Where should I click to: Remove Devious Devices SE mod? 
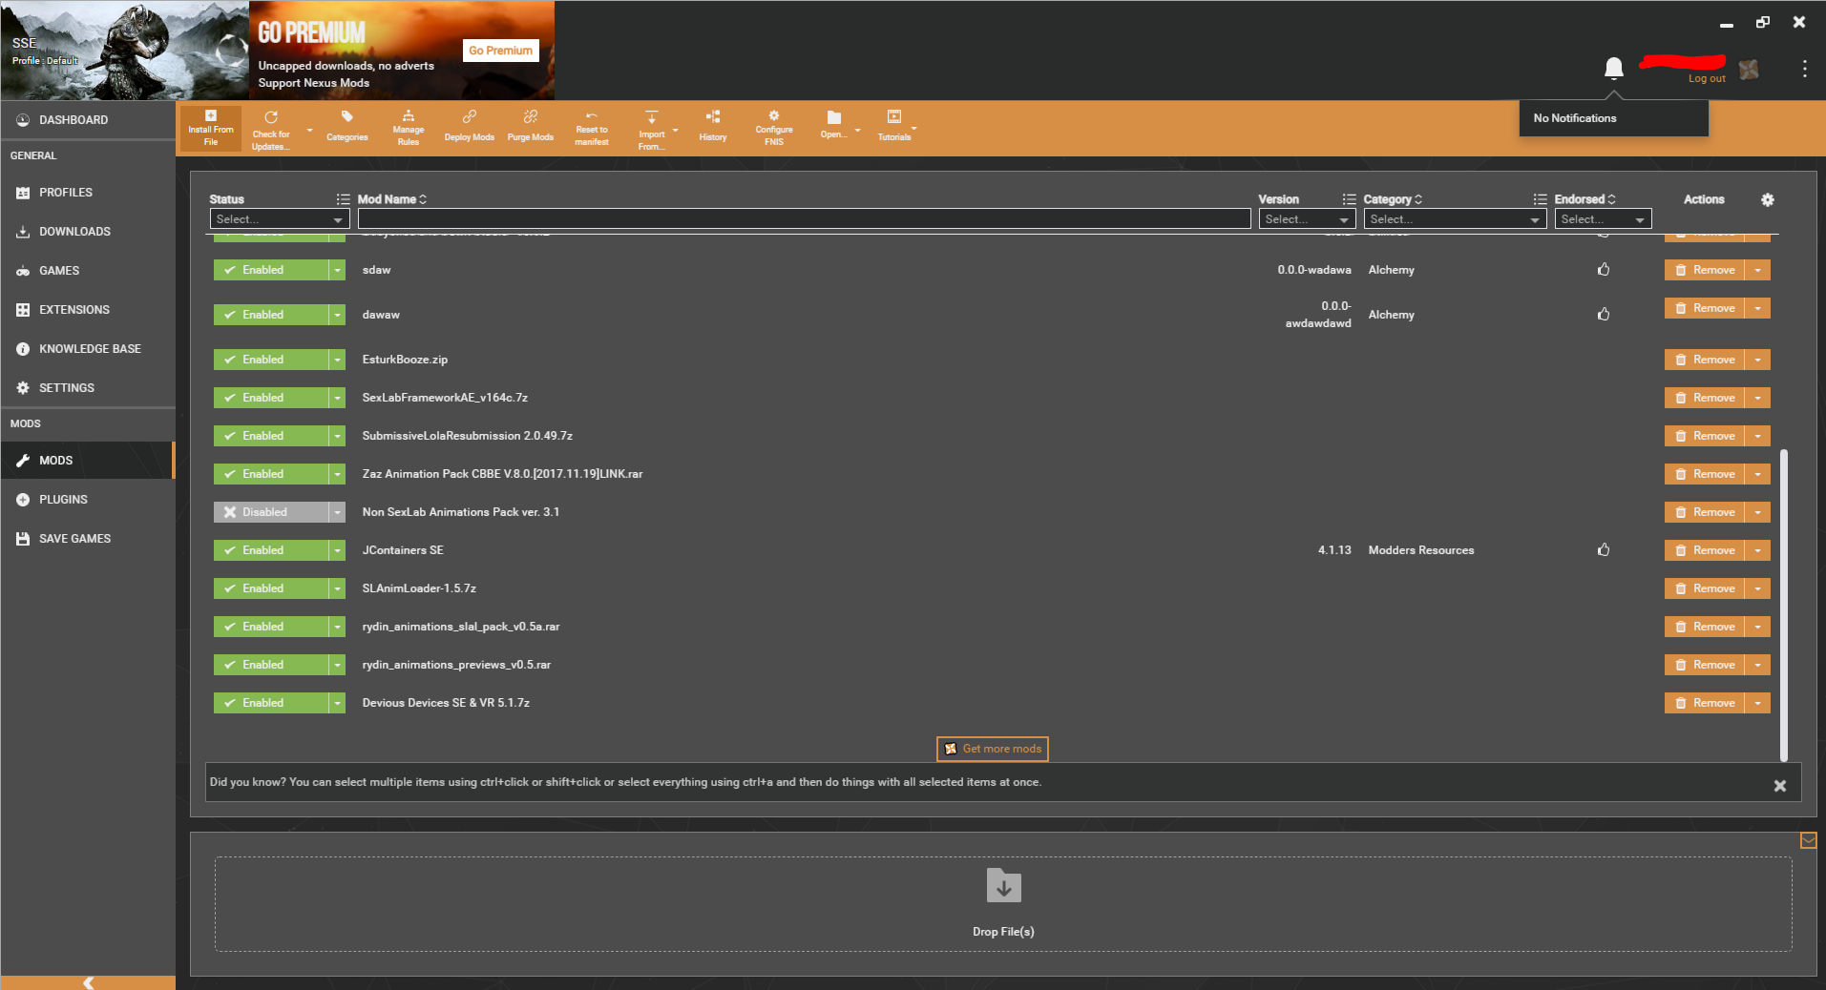point(1705,703)
